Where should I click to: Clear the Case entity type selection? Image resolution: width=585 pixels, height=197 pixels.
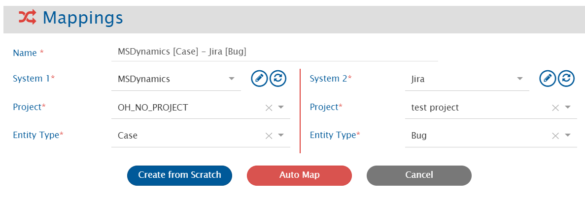(x=269, y=136)
